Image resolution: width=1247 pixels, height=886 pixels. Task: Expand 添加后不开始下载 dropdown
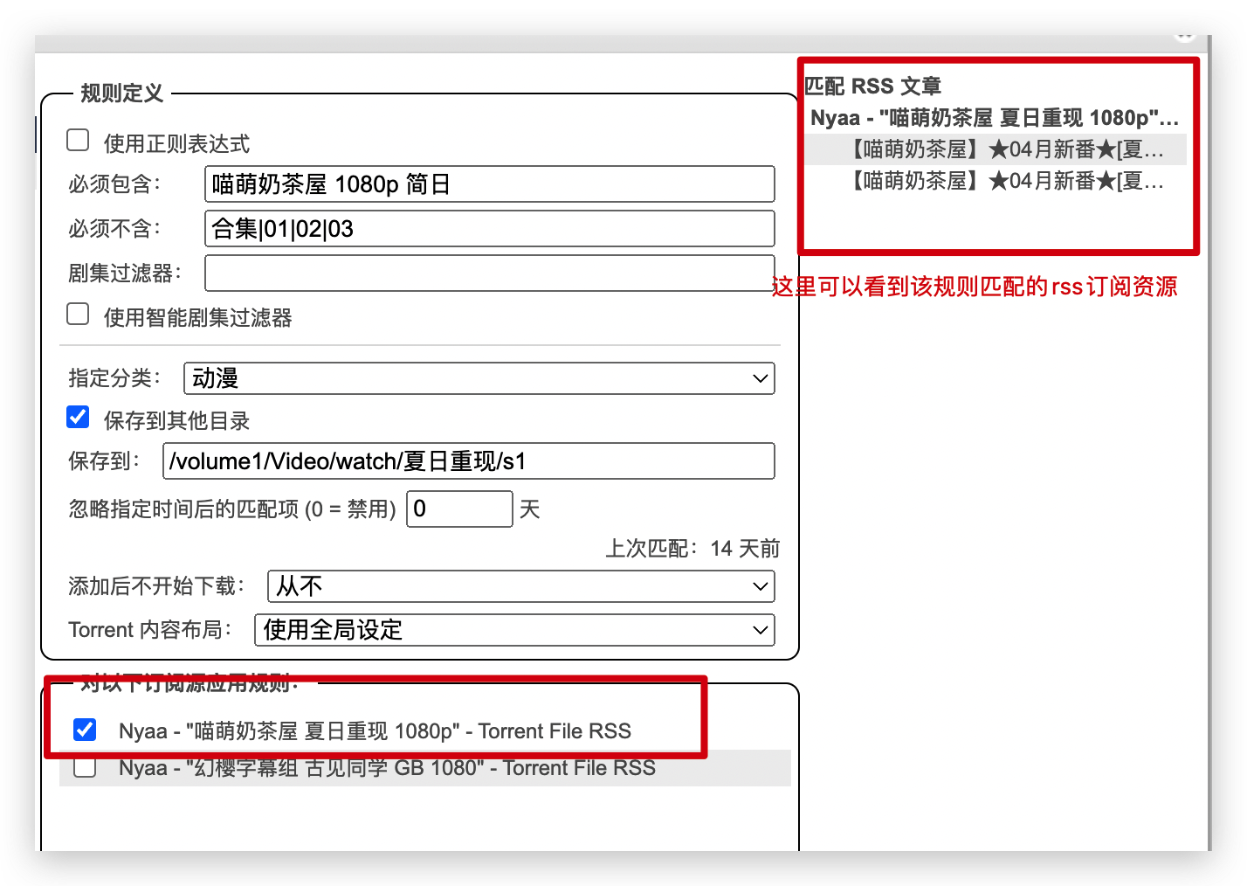coord(520,586)
